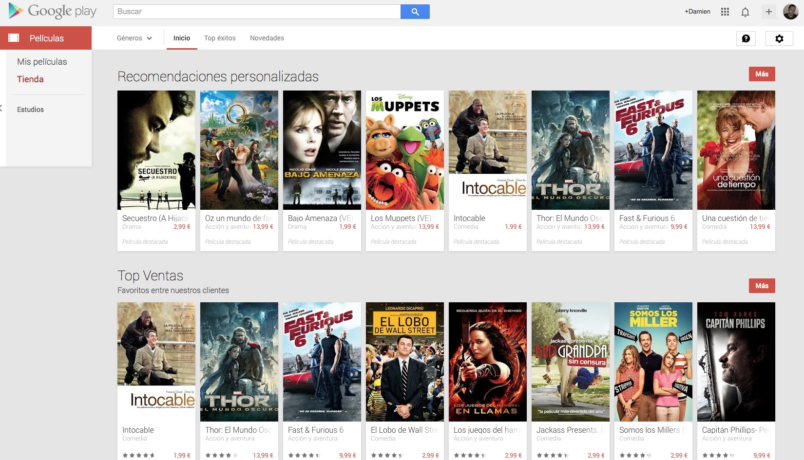Screen dimensions: 804x460
Task: Open the Estudios sidebar link
Action: pyautogui.click(x=30, y=110)
